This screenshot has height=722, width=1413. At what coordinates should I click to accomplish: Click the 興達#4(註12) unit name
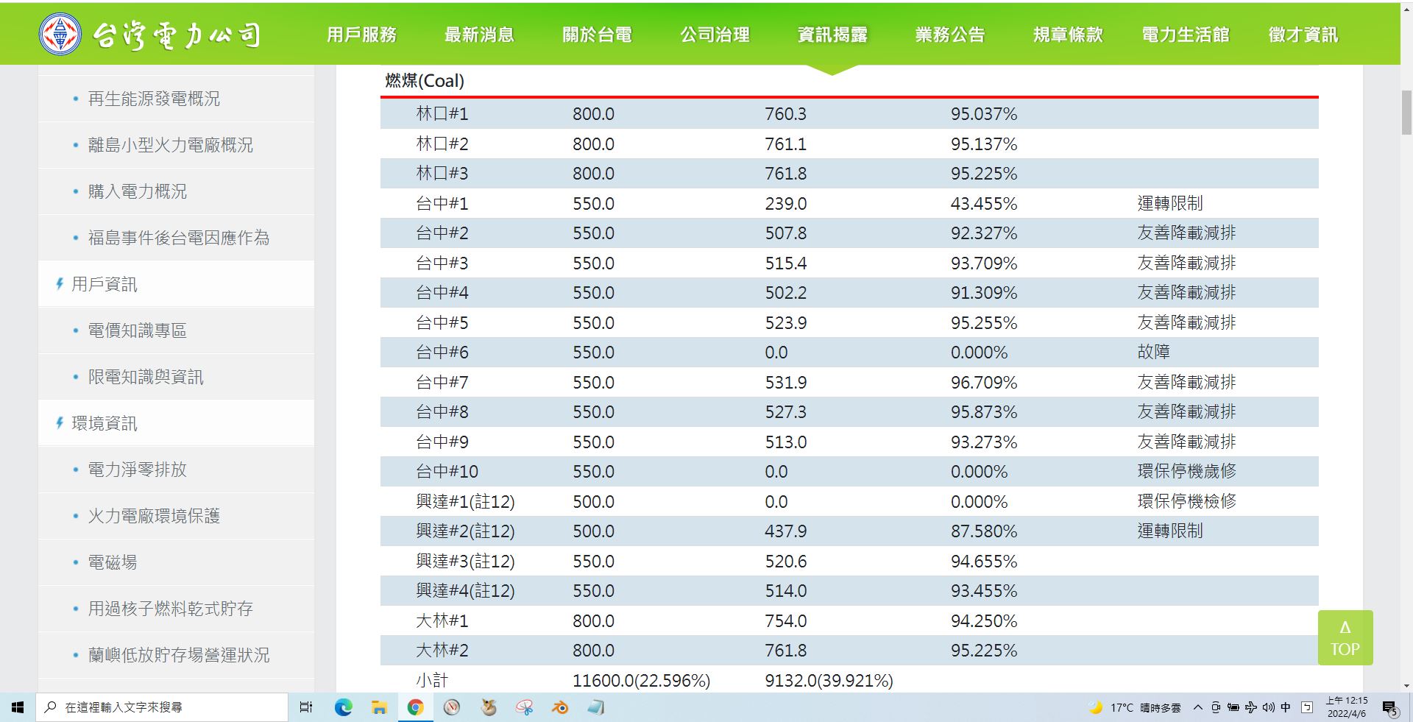click(x=465, y=591)
